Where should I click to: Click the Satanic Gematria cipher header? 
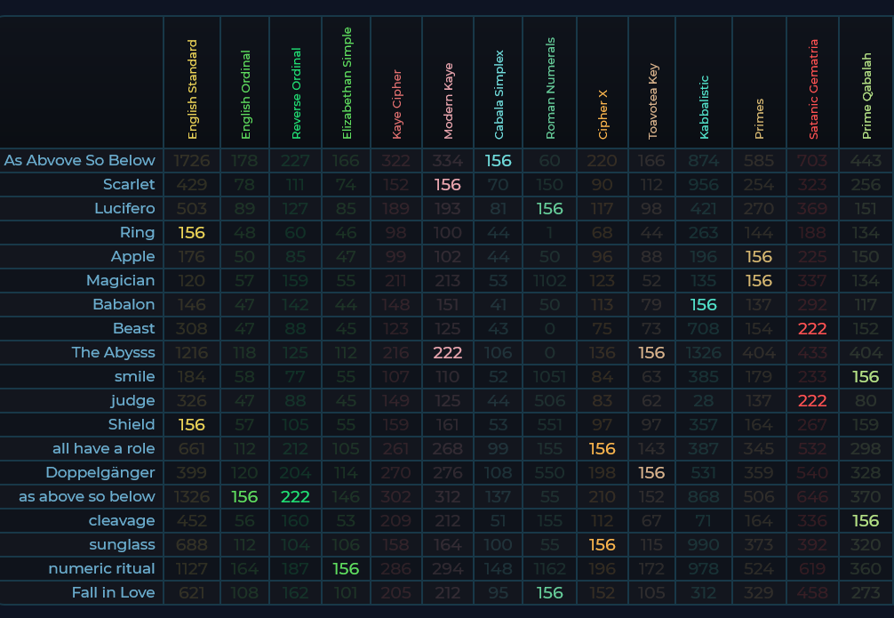click(813, 89)
